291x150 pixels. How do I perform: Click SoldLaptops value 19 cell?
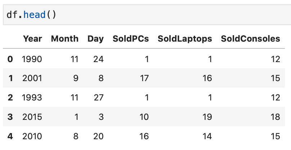[x=207, y=117]
